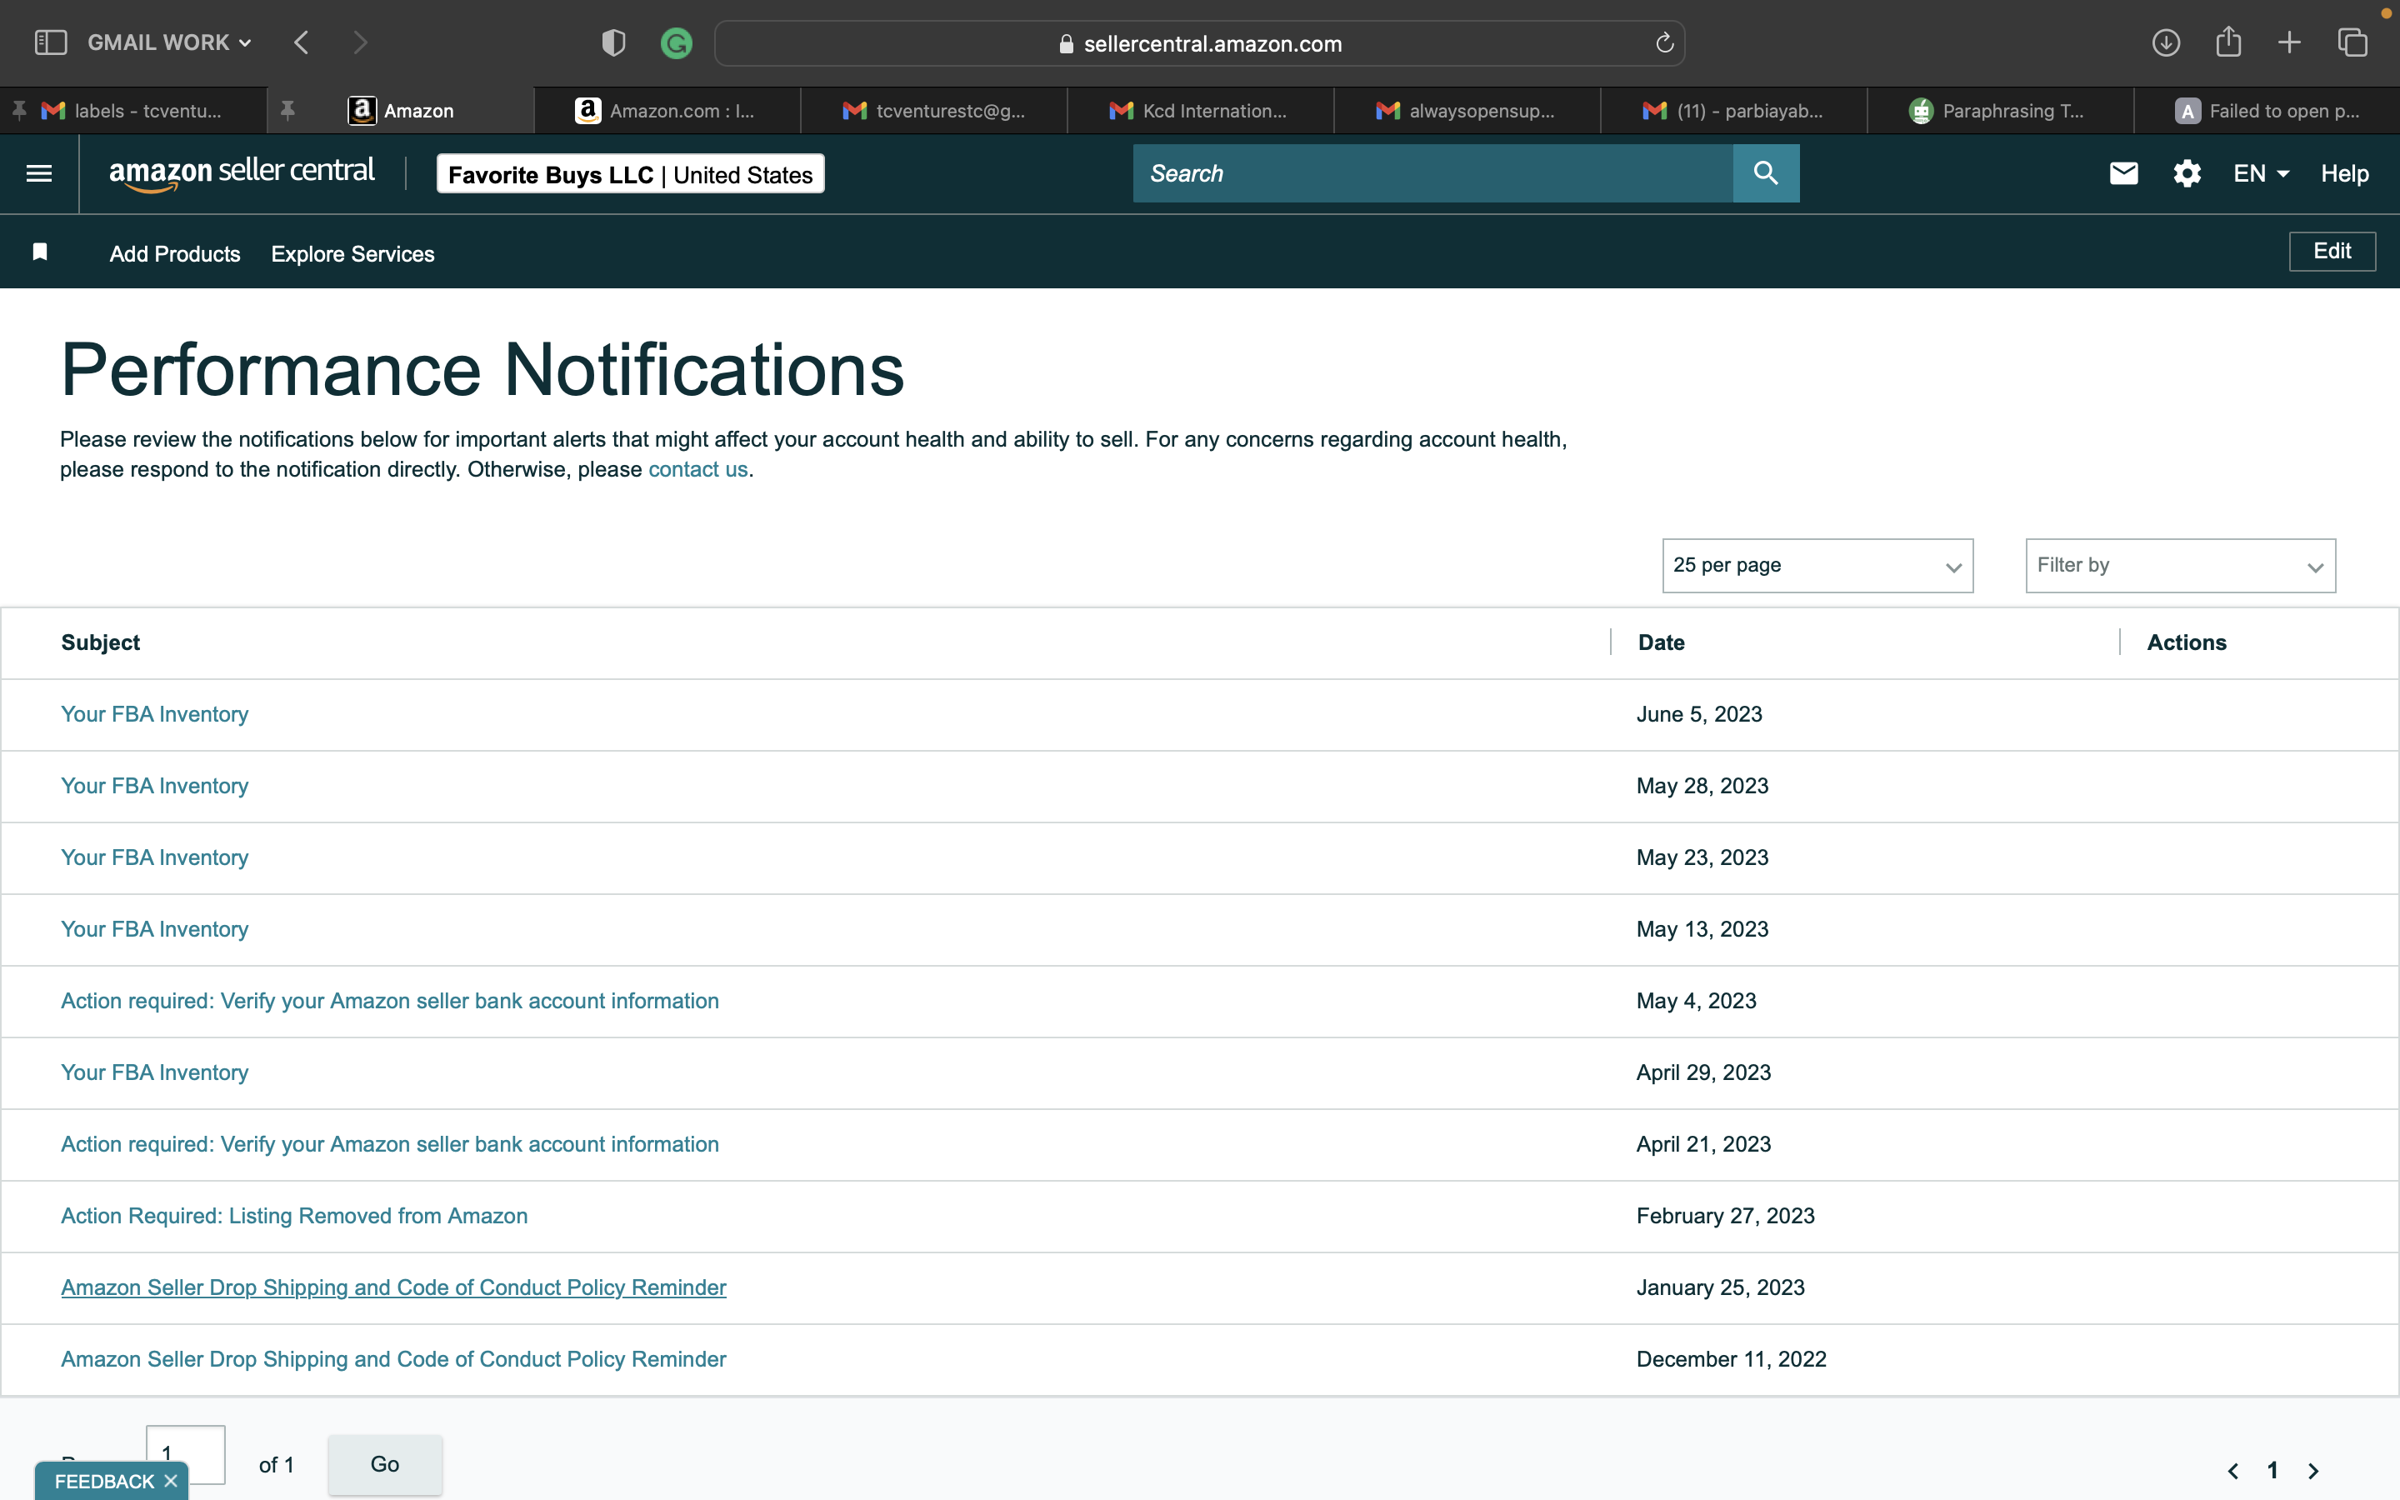
Task: Open the Safari sidebar panel icon
Action: 51,42
